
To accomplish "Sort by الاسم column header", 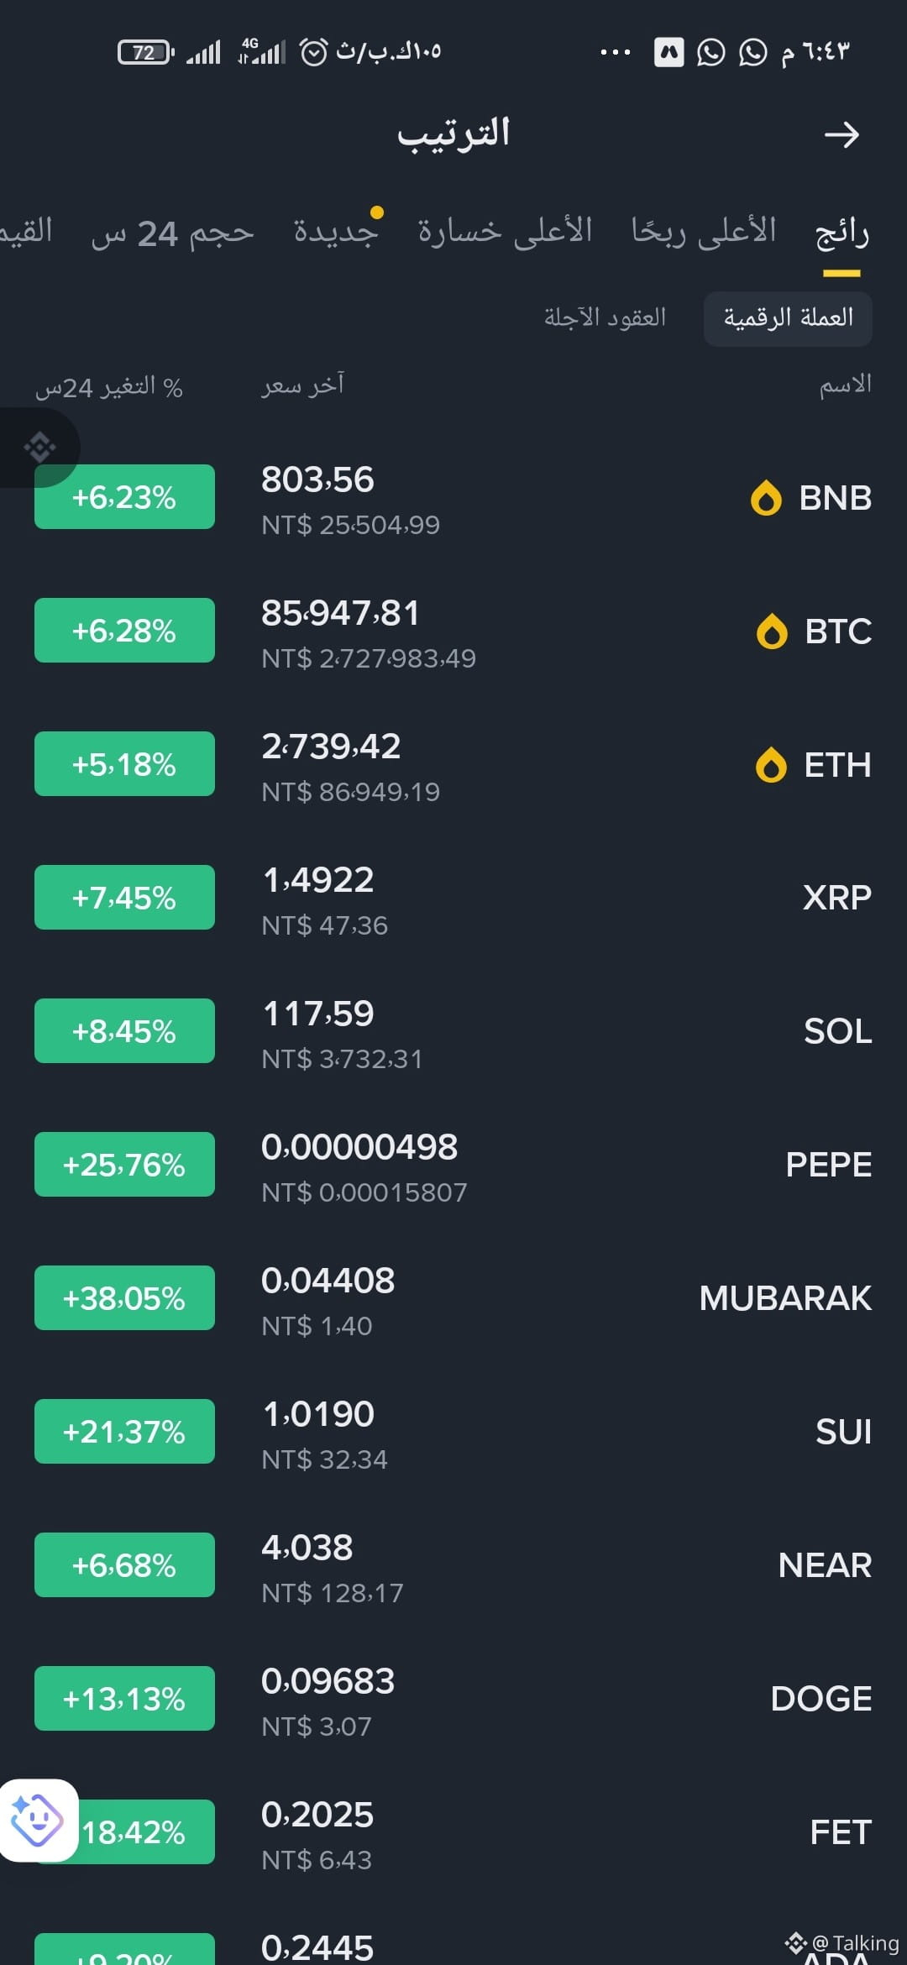I will 846,385.
